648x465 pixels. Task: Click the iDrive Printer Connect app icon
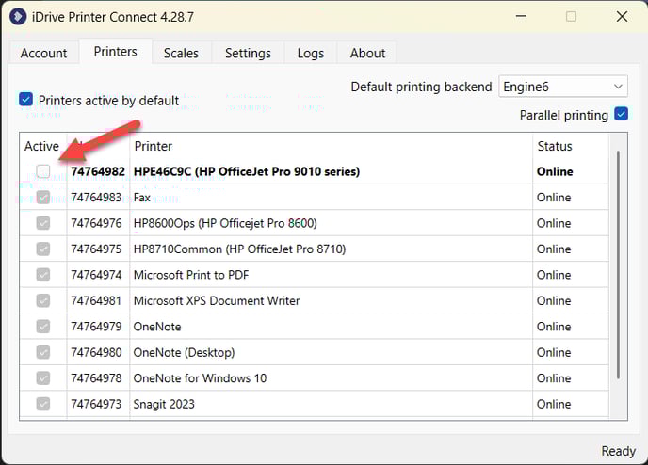point(18,16)
